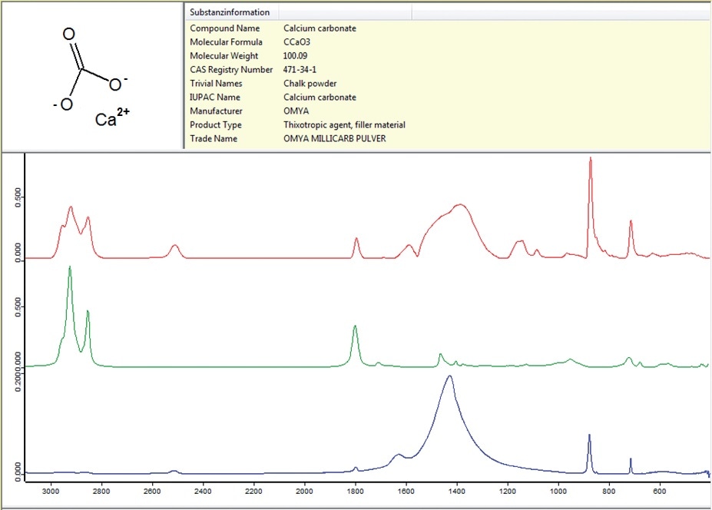Click the 1200 wavenumber axis tick label

507,492
